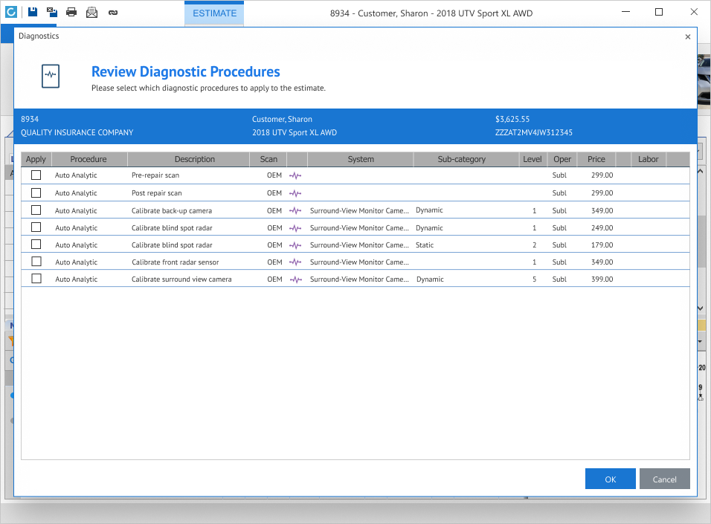Click the Print icon in the toolbar
Screen dimensions: 711x524
tap(71, 12)
